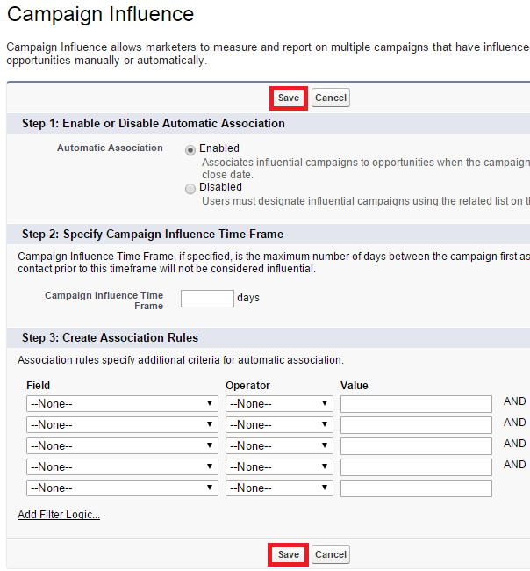Expand the fifth Operator dropdown
This screenshot has height=571, width=530.
[279, 488]
